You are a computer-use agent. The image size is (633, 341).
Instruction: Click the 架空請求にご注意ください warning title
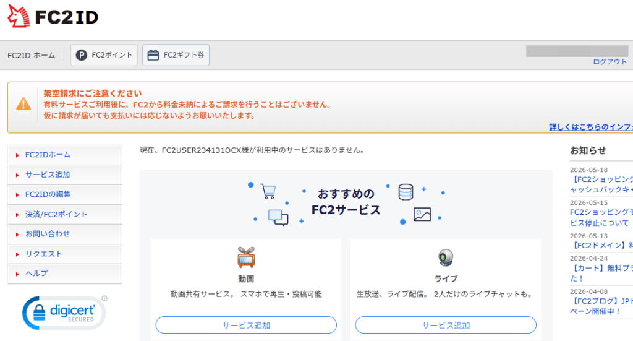(x=93, y=93)
